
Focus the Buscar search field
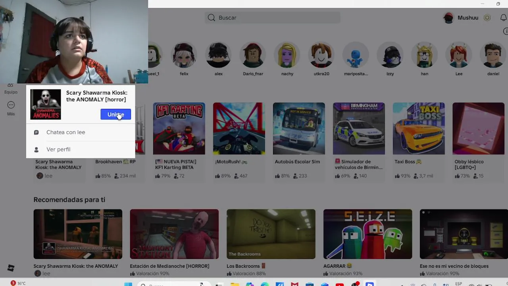[273, 17]
